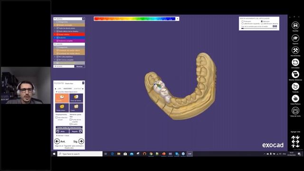Enable Sólo dirección actual checkbox

tap(57, 117)
